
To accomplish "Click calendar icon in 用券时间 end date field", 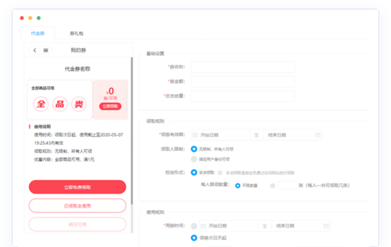I will 326,226.
